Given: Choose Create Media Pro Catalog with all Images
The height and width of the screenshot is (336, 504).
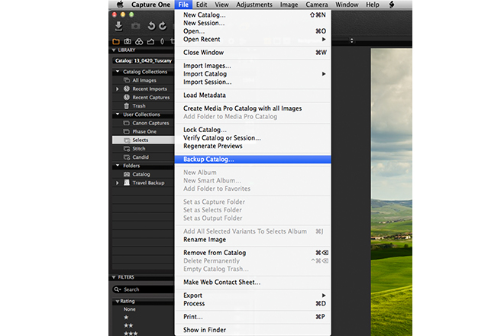Looking at the screenshot, I should point(253,108).
